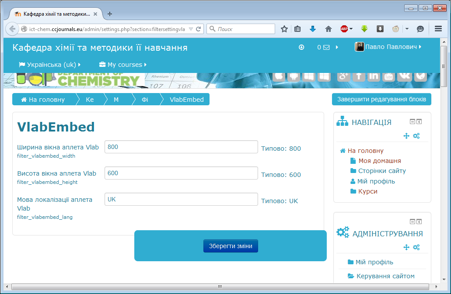The height and width of the screenshot is (294, 451).
Task: Click the VK social icon
Action: pos(404,76)
